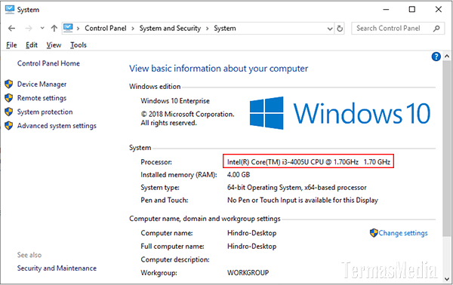Select Control Panel in the breadcrumb path
Image resolution: width=453 pixels, height=285 pixels.
106,28
